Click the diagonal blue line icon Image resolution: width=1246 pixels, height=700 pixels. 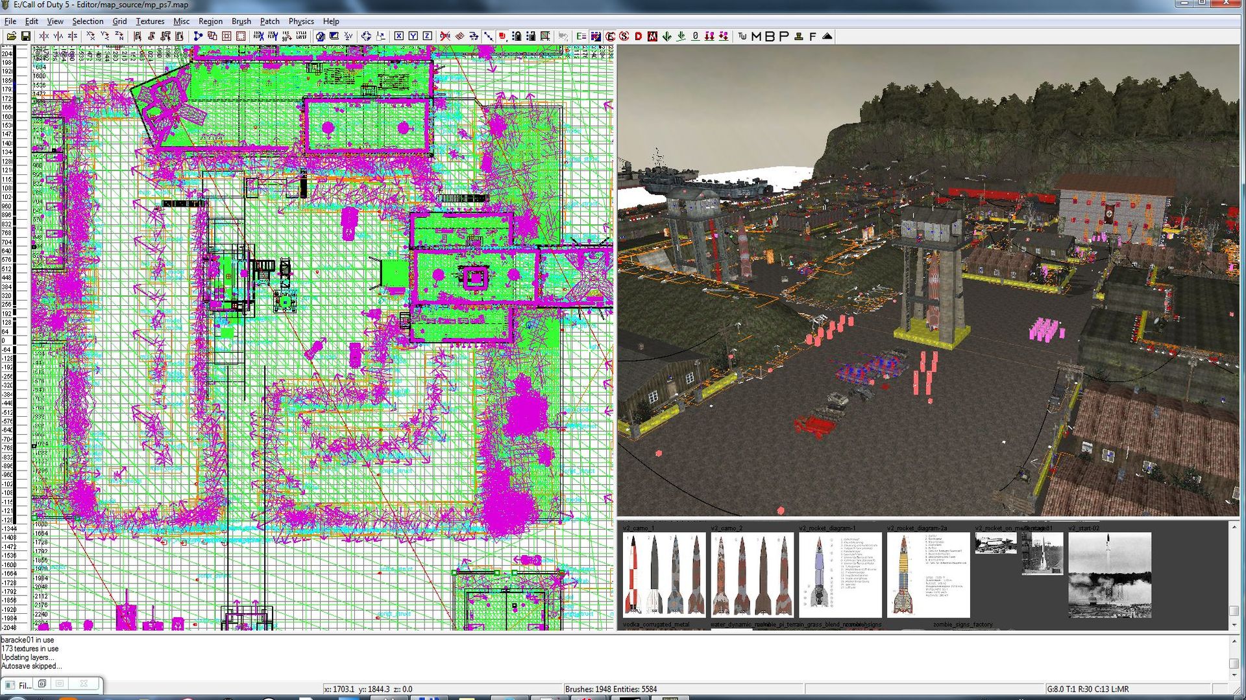point(488,36)
